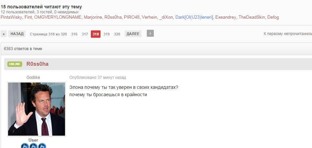Click the post line почему ты бросаешься в крайности

click(x=108, y=95)
